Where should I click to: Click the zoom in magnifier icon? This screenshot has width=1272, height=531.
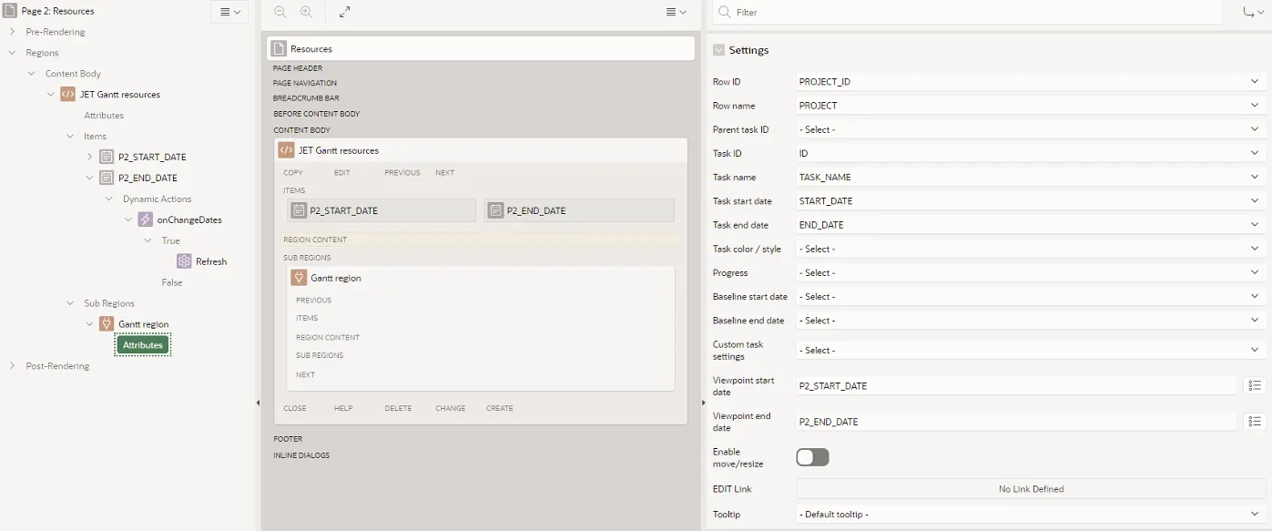pos(306,12)
